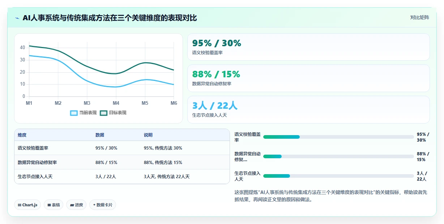
Task: Click the 数据卡片 tag chip
Action: (103, 205)
